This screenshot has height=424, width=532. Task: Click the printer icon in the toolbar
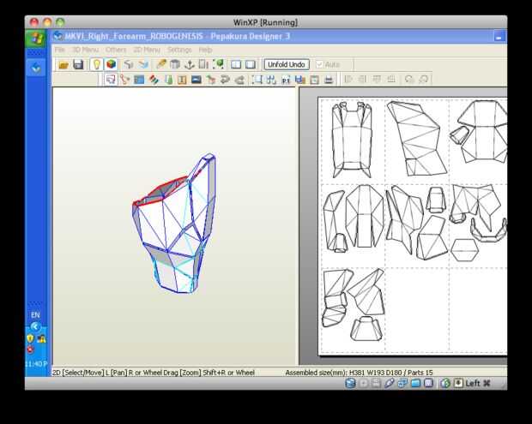click(x=329, y=80)
